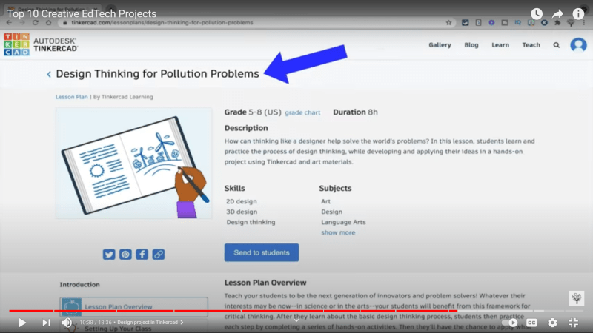This screenshot has height=333, width=593.
Task: Open the Tinkercad user avatar menu
Action: pos(578,45)
